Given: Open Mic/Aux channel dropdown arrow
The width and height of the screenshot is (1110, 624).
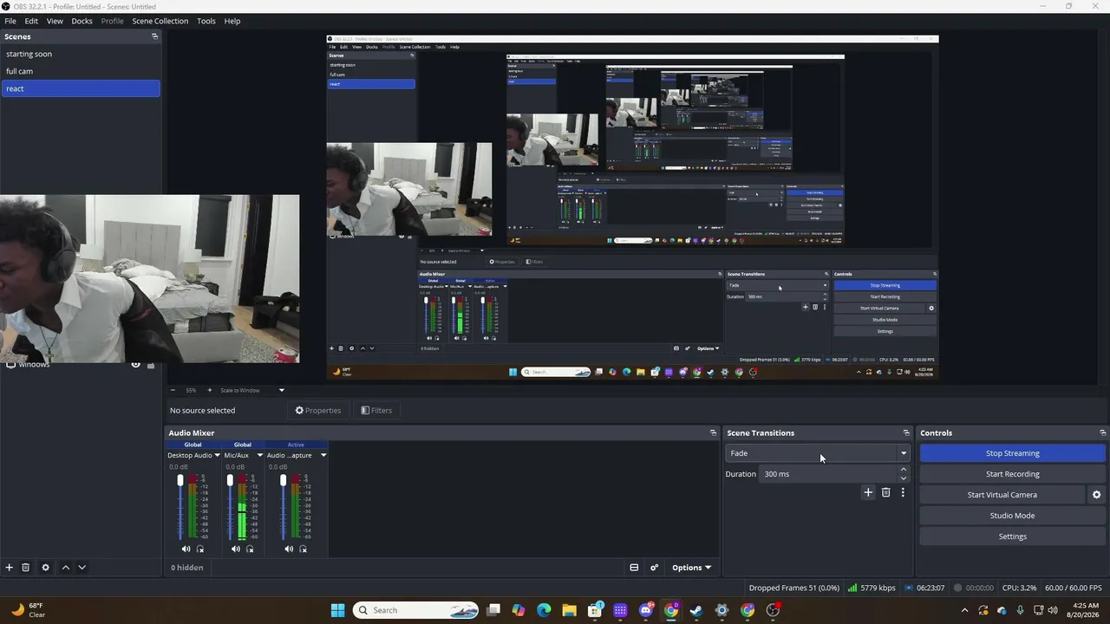Looking at the screenshot, I should 259,455.
